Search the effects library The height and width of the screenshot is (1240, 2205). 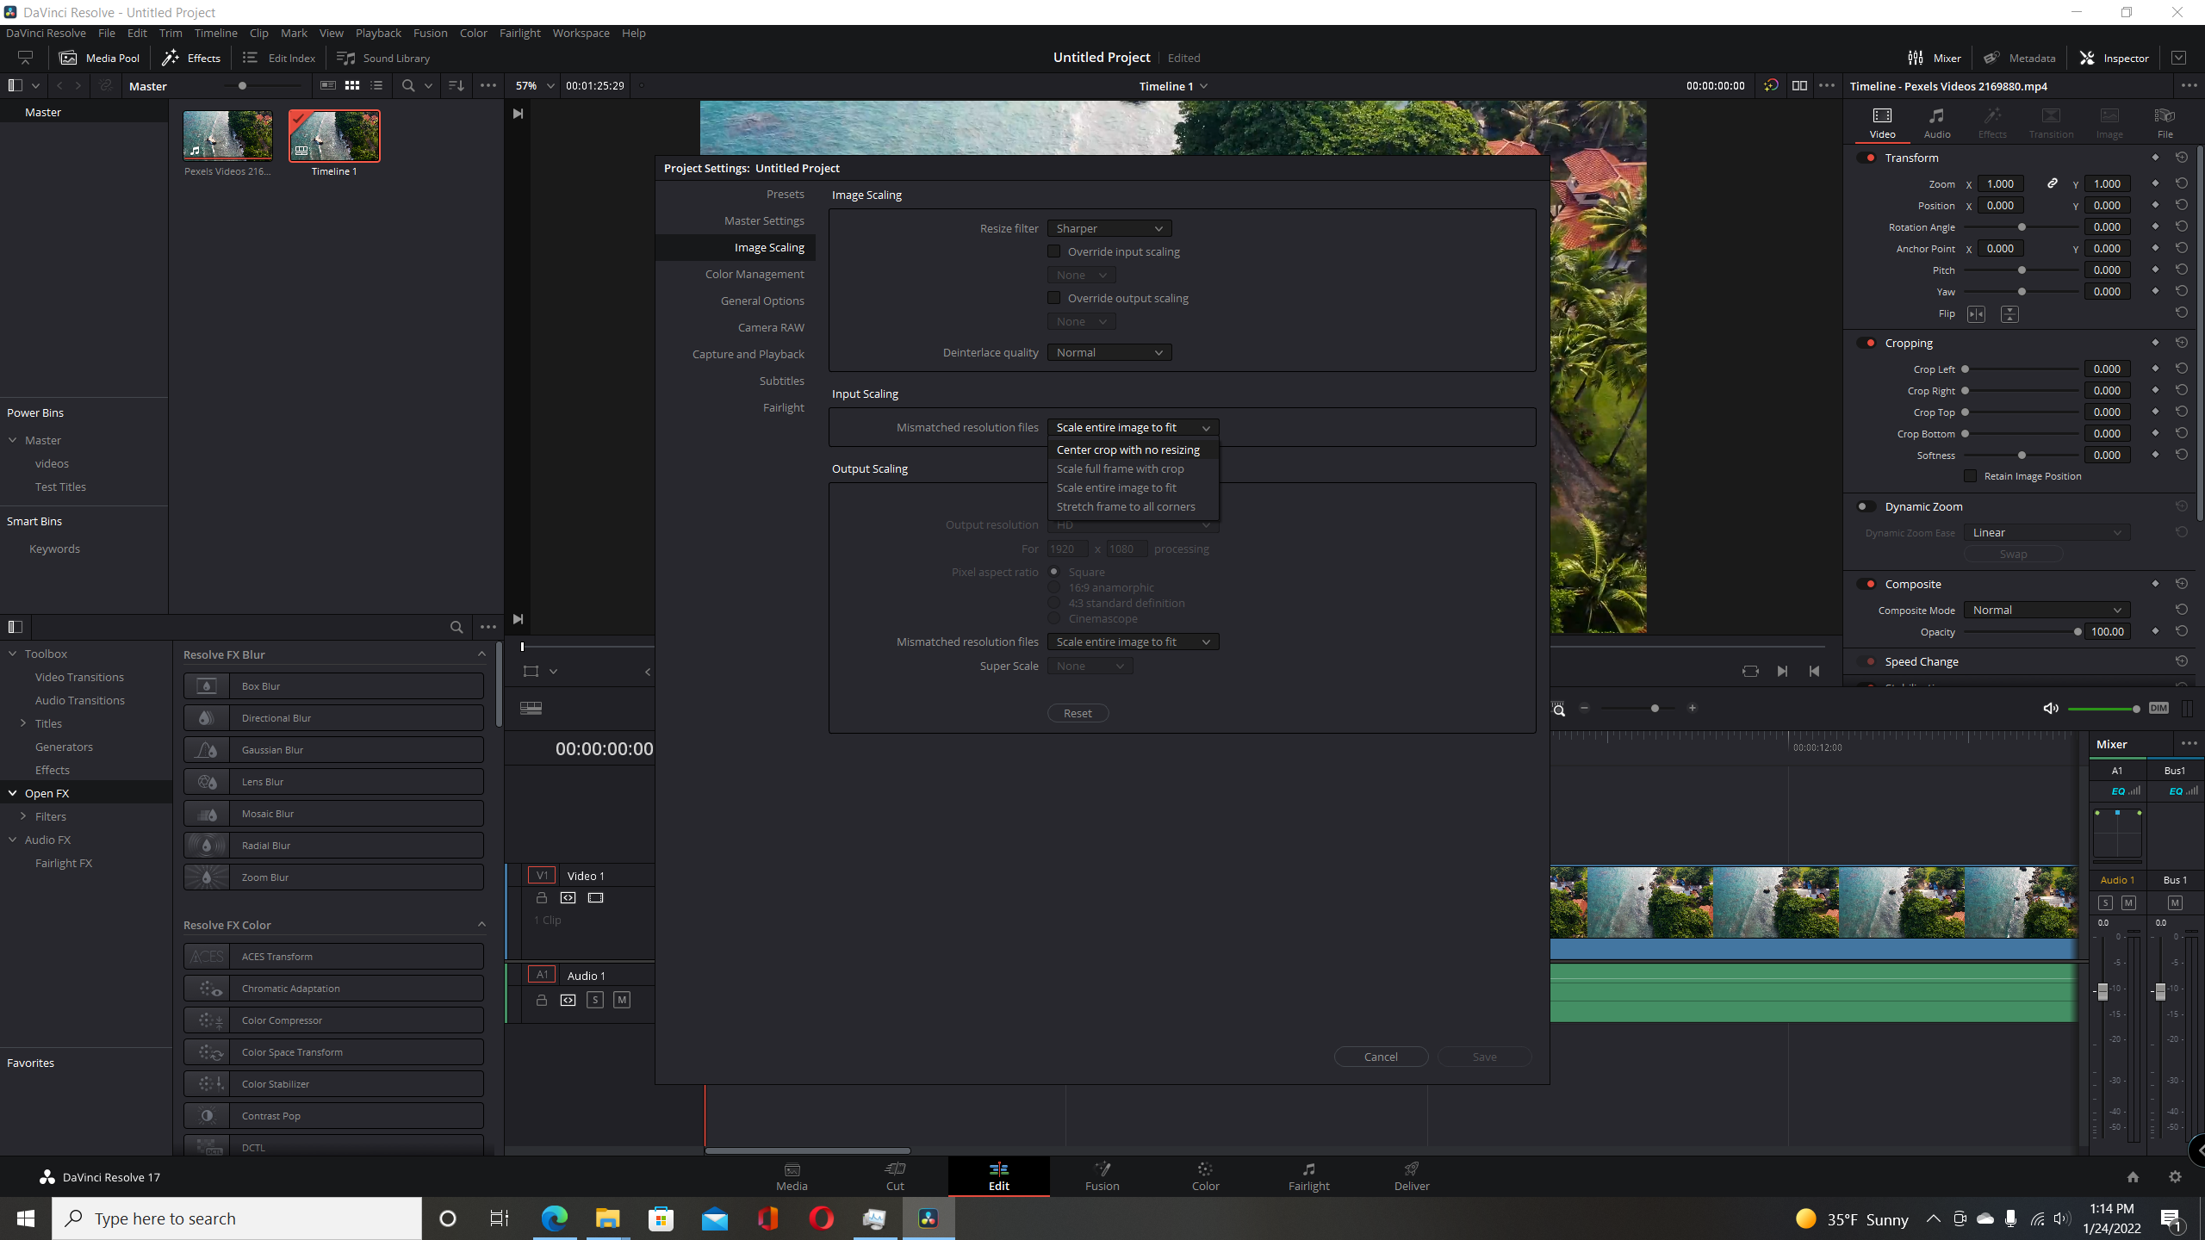457,627
